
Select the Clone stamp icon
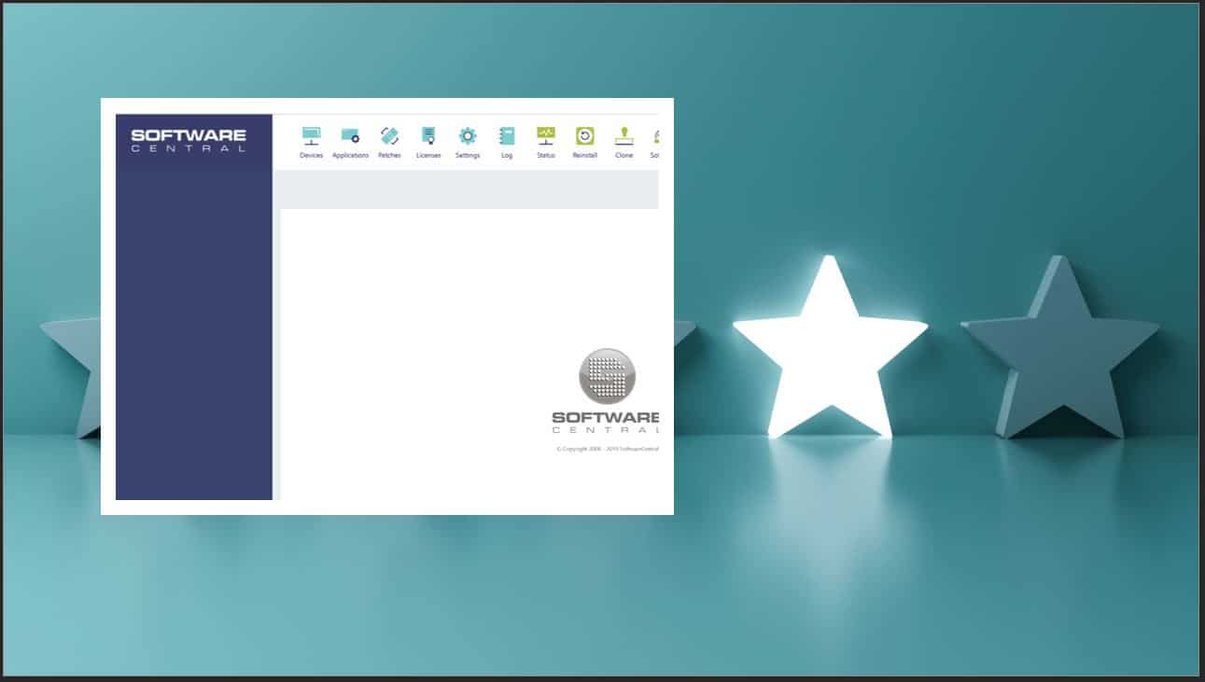[x=622, y=136]
